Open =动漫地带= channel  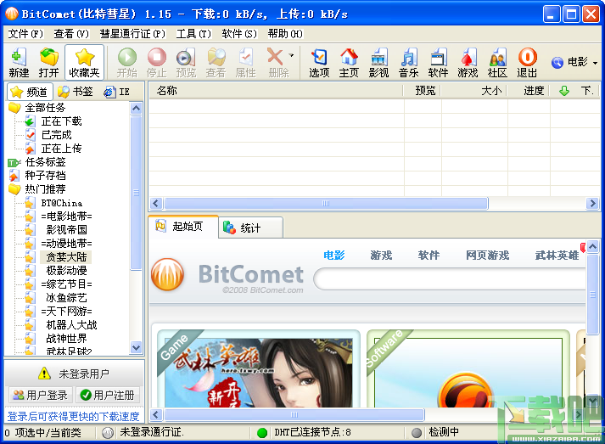click(x=66, y=244)
